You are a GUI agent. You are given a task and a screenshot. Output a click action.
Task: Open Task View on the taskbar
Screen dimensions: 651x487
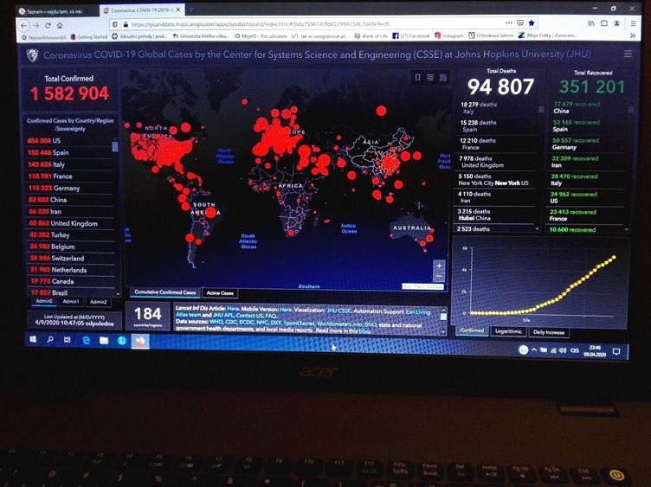coord(67,340)
